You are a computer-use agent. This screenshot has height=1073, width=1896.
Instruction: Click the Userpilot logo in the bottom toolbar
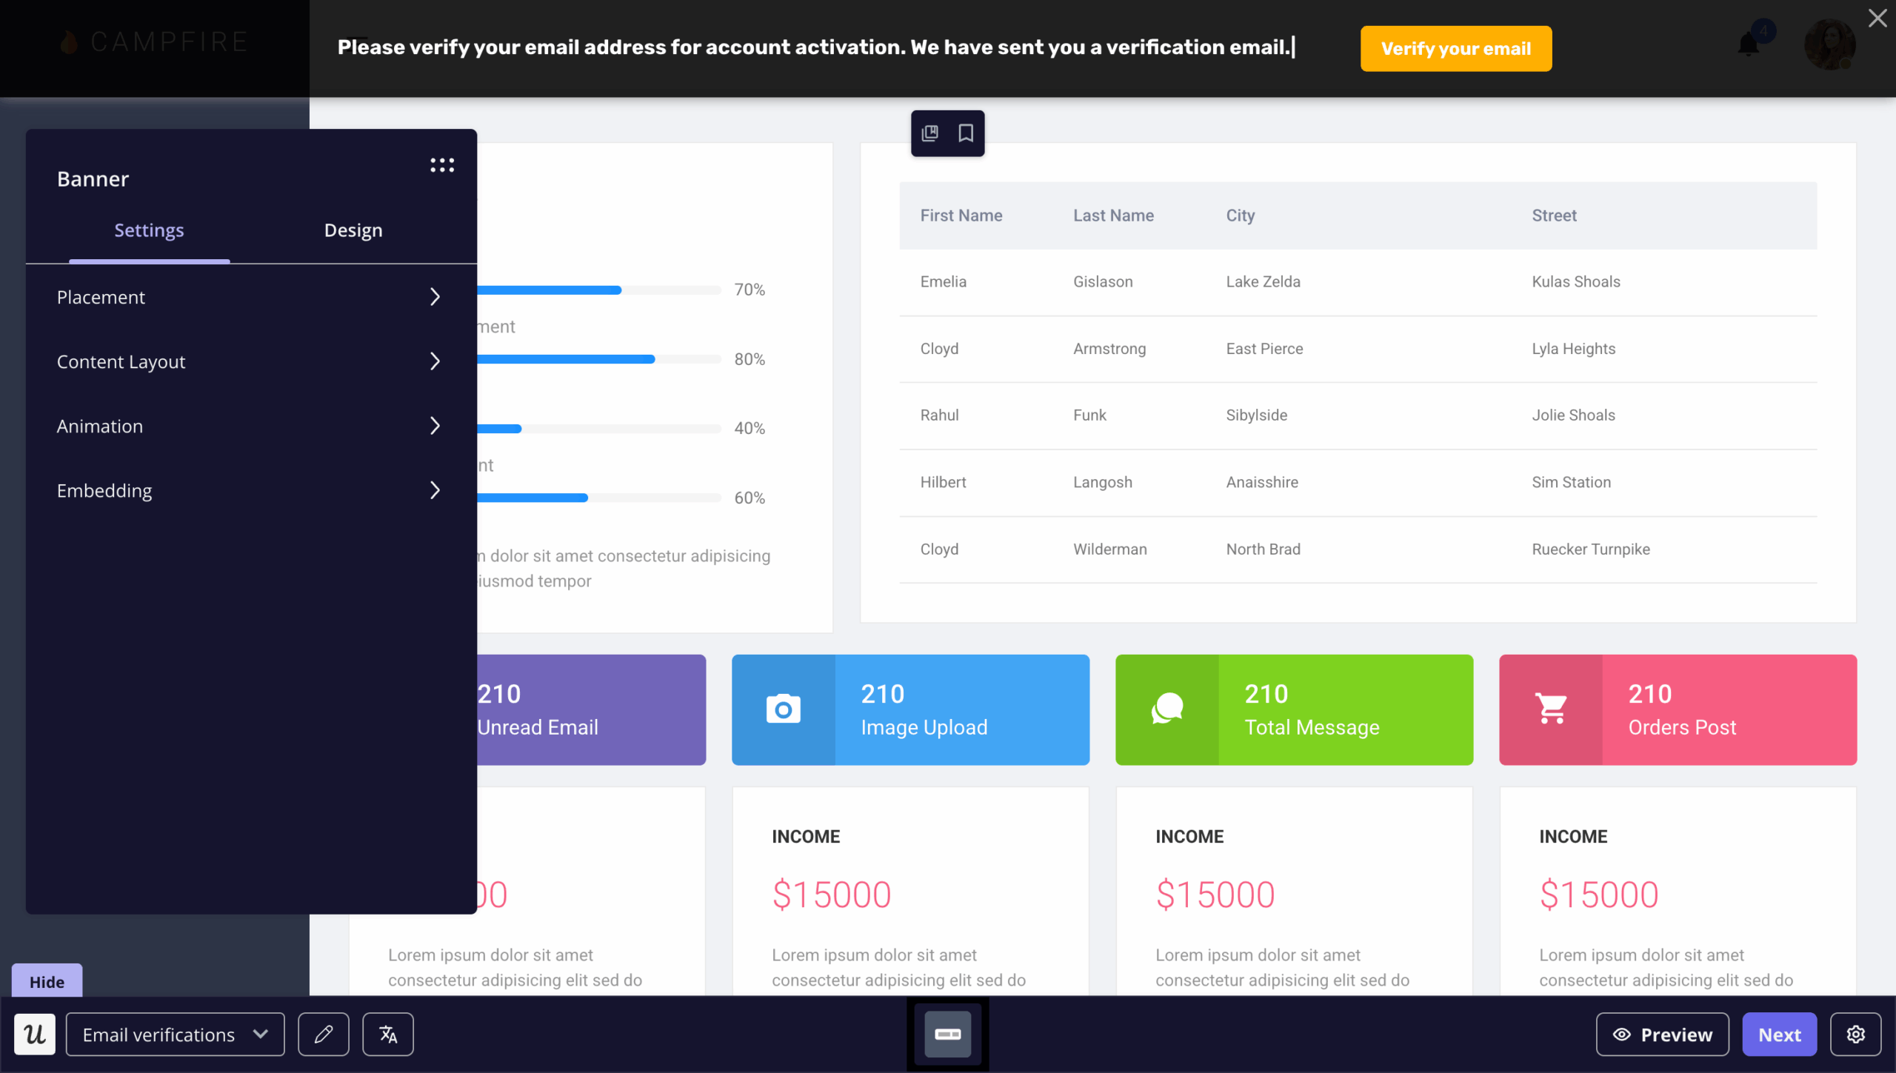[35, 1034]
